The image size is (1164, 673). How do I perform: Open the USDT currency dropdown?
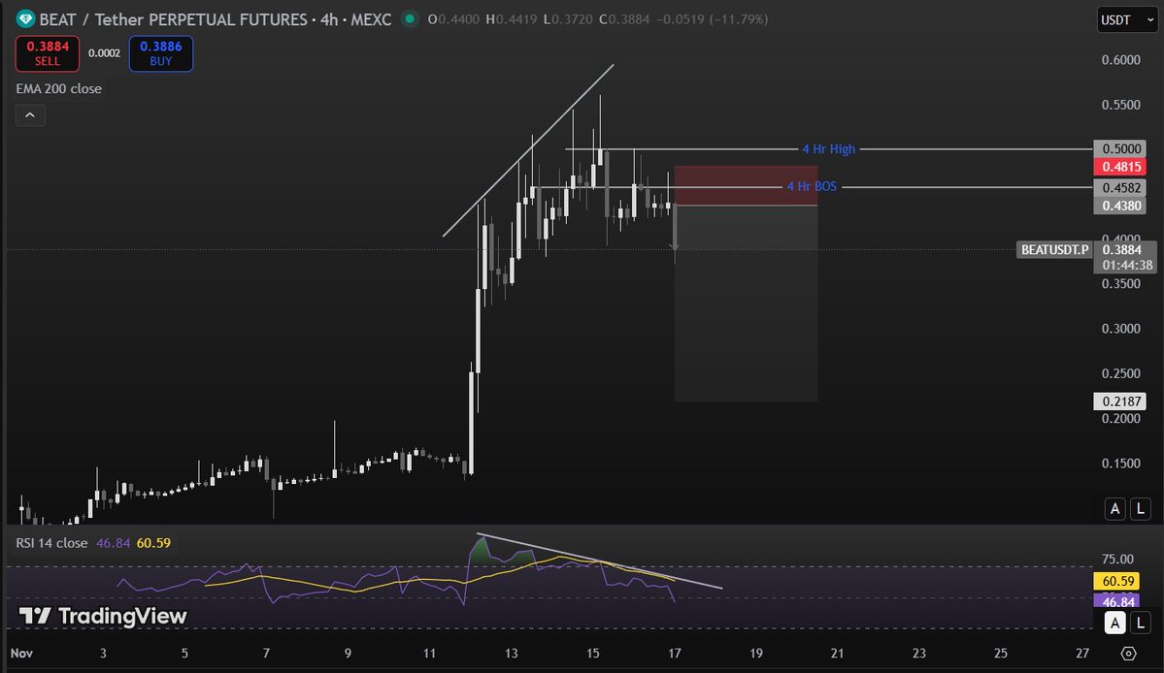tap(1127, 20)
